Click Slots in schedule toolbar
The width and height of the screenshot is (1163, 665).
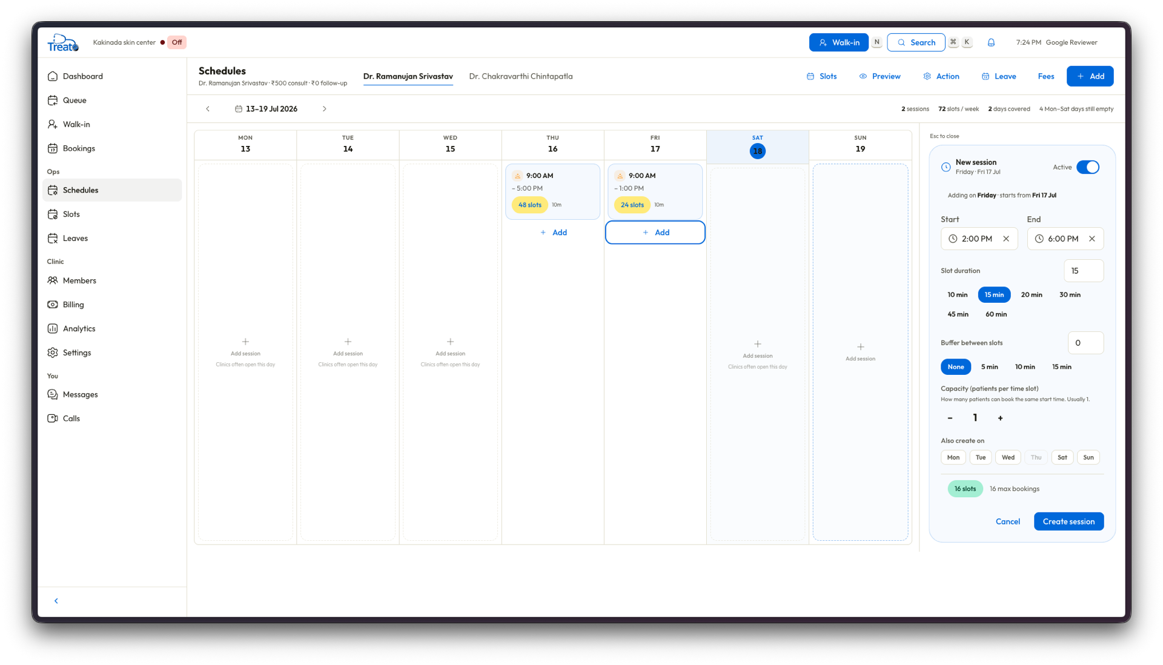pos(821,76)
